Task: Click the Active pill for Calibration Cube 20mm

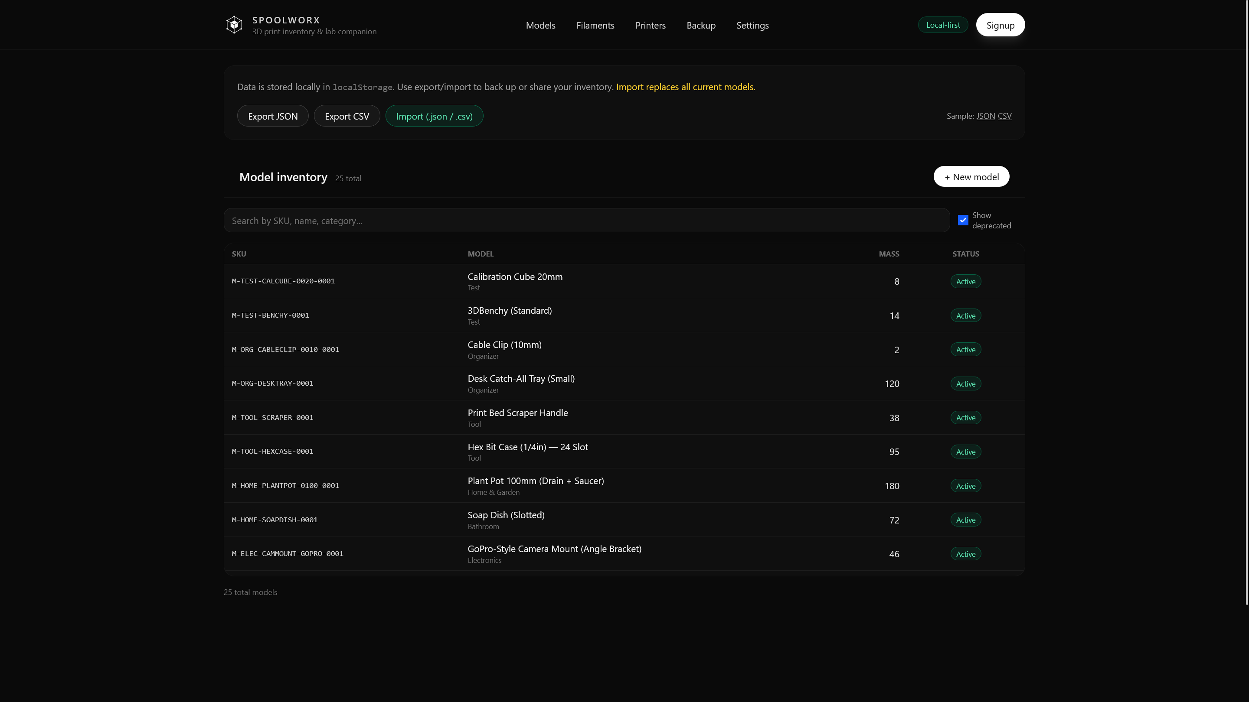Action: point(965,281)
